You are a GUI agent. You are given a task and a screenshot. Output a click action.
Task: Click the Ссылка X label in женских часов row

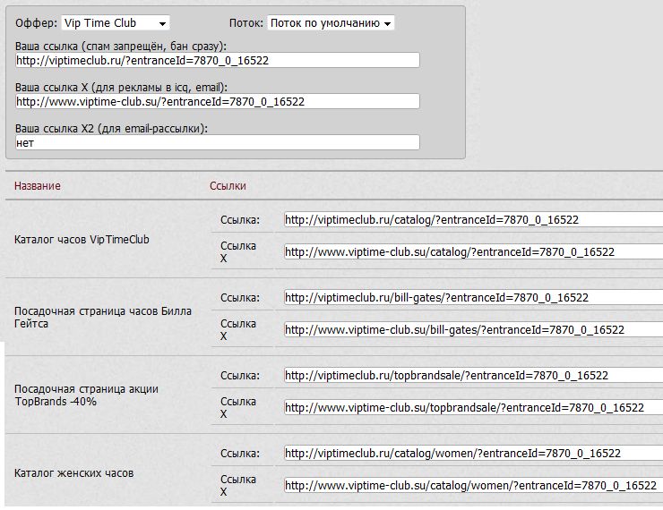[238, 486]
